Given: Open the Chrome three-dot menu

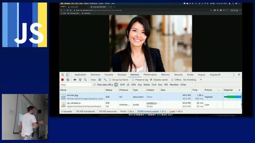Looking at the screenshot, I should [240, 10].
